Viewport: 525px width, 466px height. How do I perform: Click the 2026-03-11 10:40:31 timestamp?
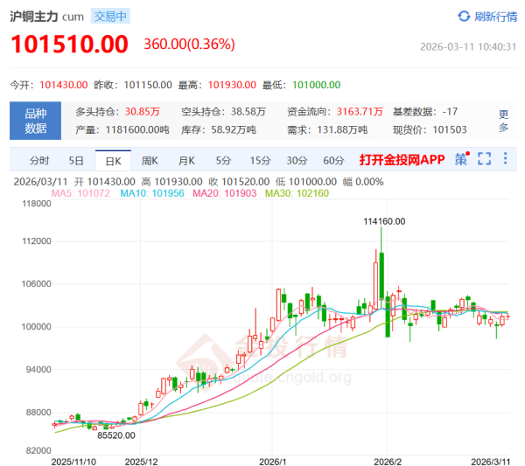[468, 47]
